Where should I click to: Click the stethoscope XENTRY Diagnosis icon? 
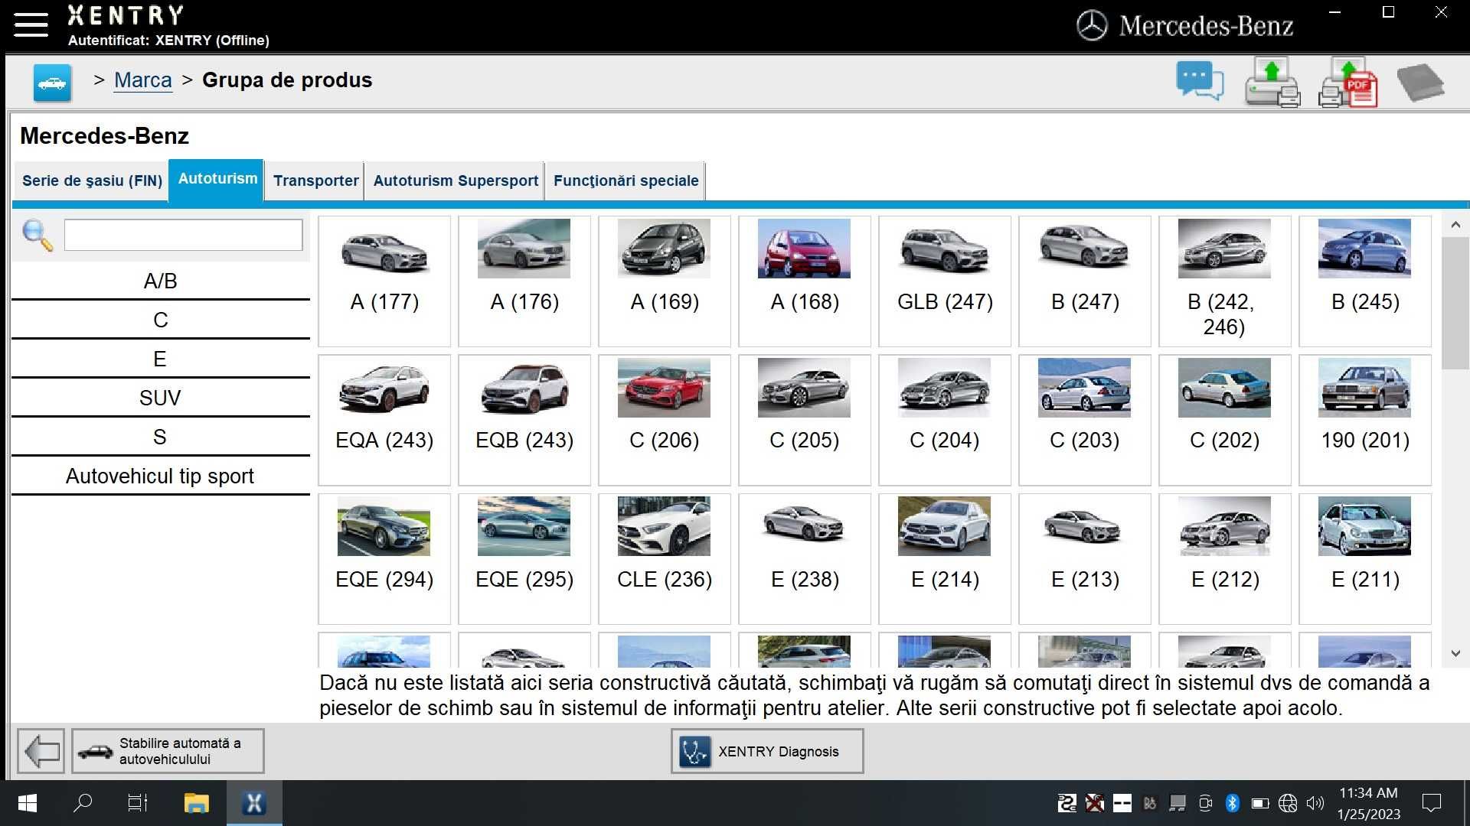click(695, 752)
